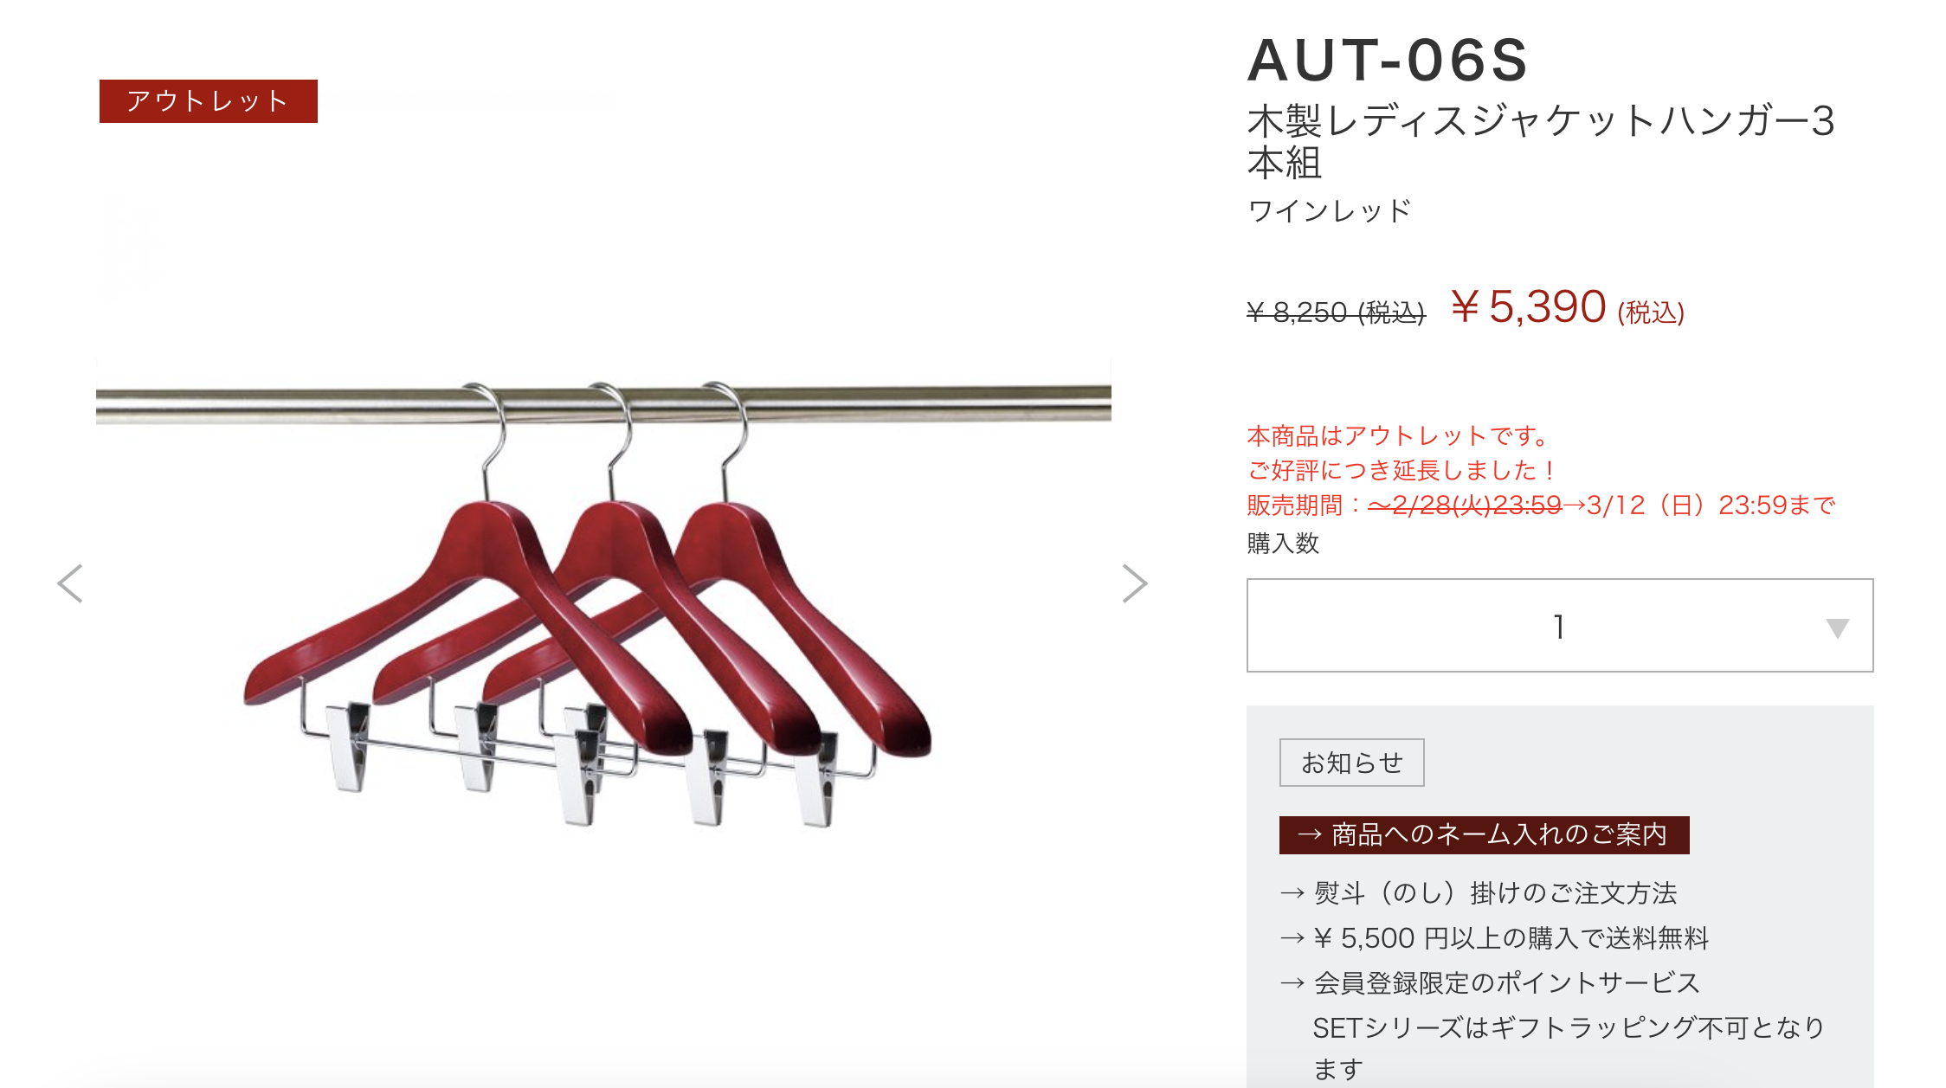Click the アウトレット red badge
The height and width of the screenshot is (1088, 1946).
point(209,101)
